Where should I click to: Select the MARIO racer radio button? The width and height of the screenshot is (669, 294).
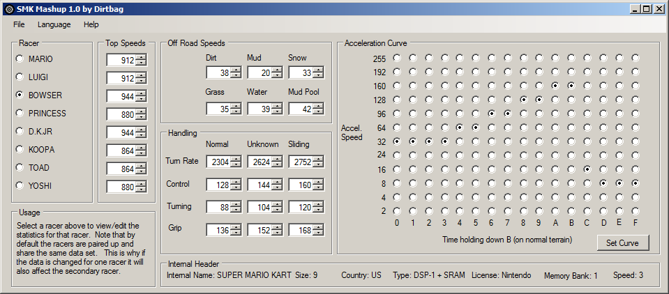20,59
